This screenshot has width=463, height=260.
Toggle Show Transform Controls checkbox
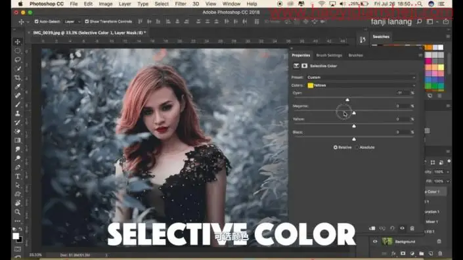coord(87,22)
